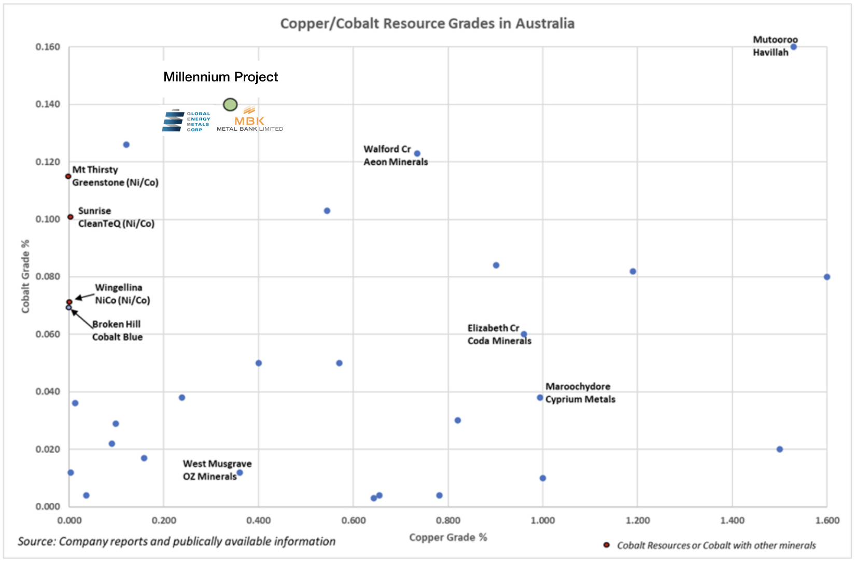Click the chart title text
Viewport: 856px width, 561px height.
coord(427,24)
